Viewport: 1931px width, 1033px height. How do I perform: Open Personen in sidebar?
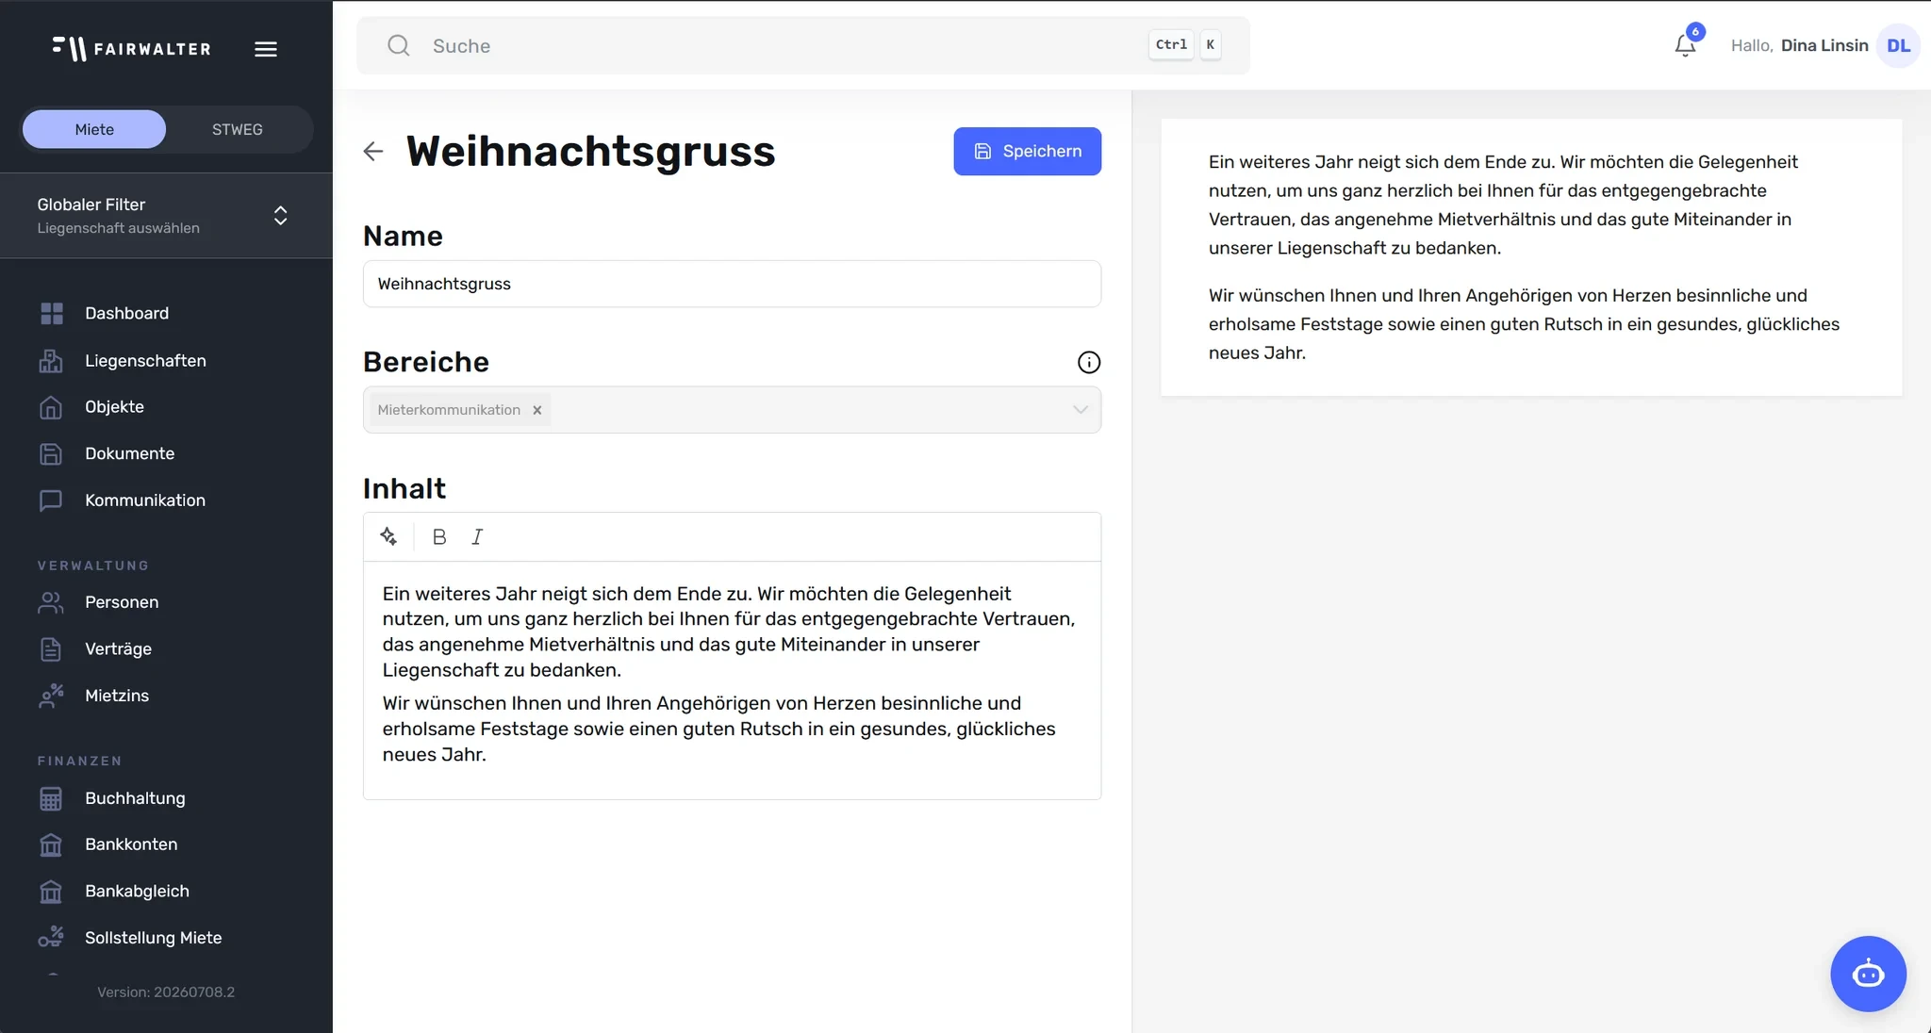[x=122, y=602]
